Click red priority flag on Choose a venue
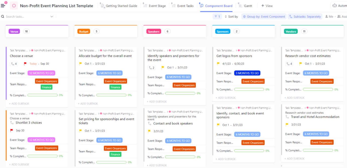Image resolution: width=347 pixels, height=168 pixels. (x=25, y=64)
